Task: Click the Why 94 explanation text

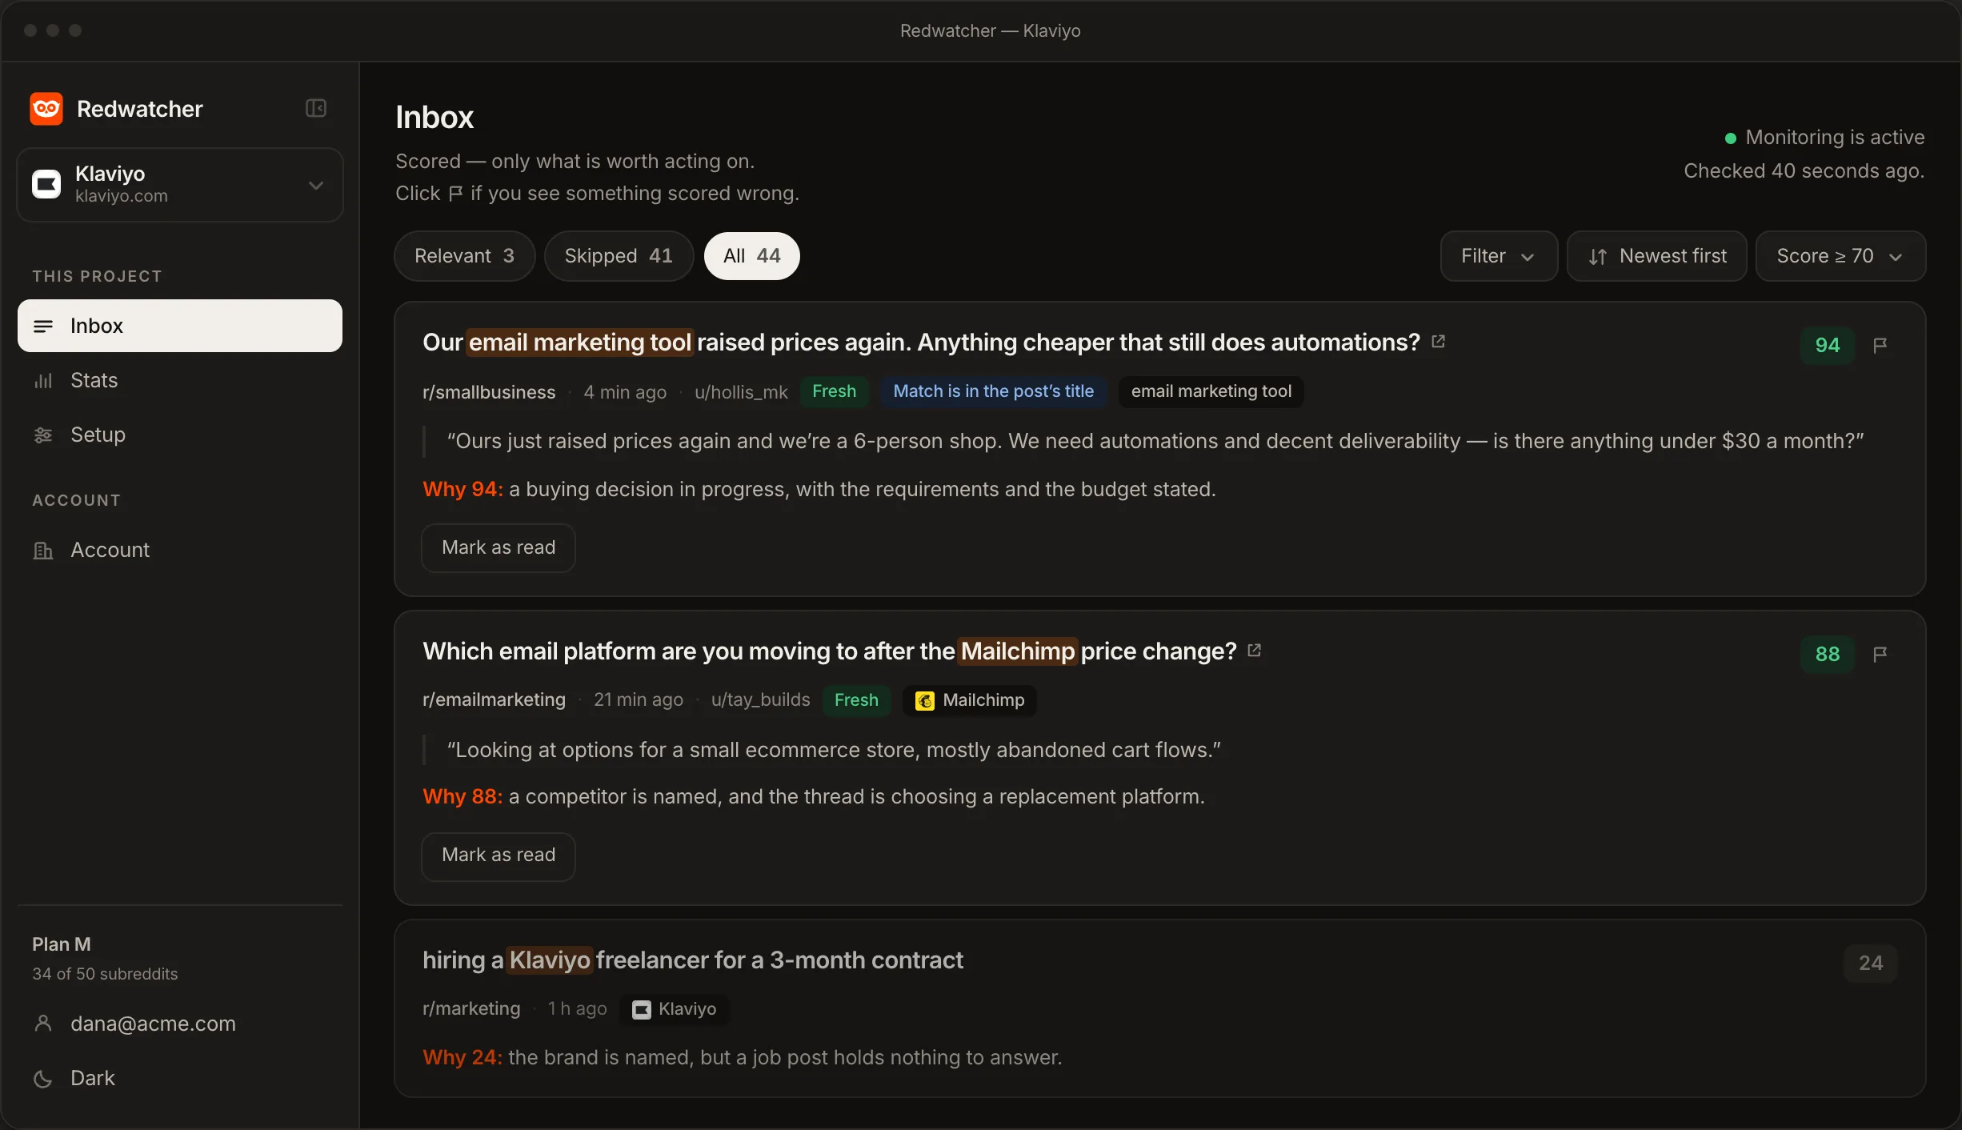Action: click(x=819, y=489)
